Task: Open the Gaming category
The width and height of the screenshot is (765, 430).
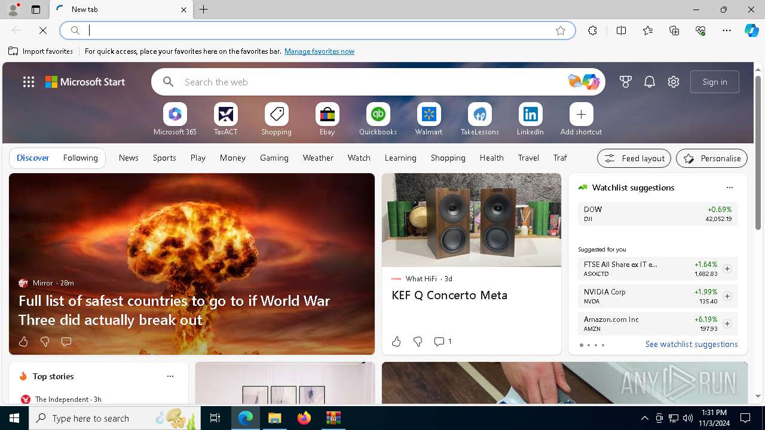Action: pos(274,158)
